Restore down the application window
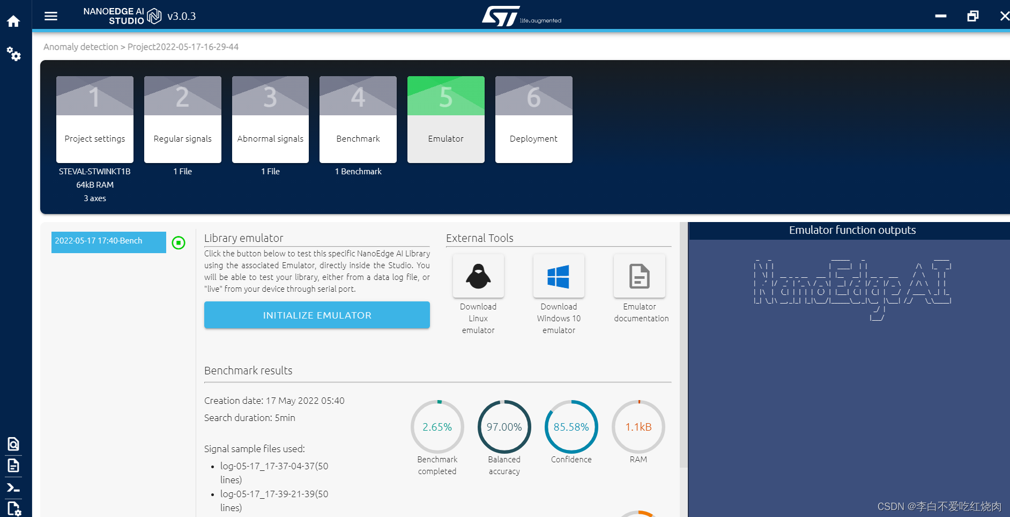 (973, 16)
